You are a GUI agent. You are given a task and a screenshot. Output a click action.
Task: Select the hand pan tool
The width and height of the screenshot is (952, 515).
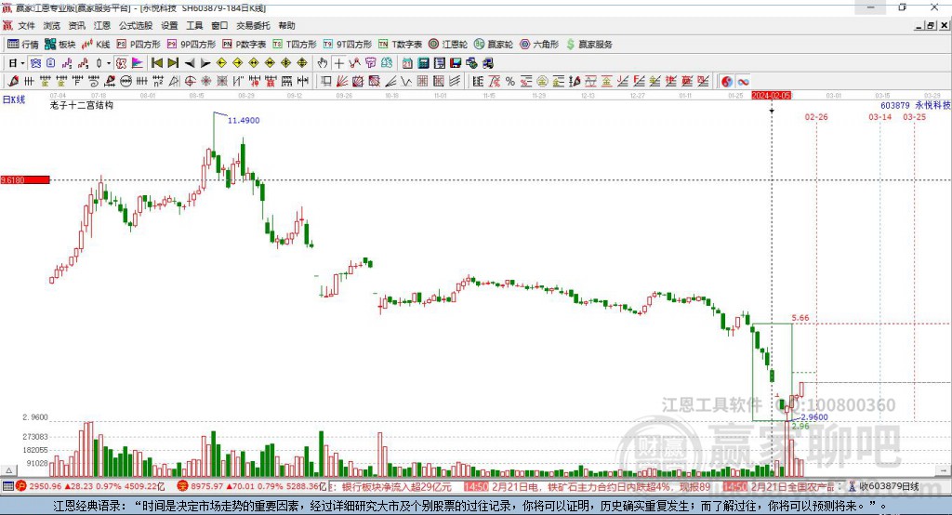323,63
